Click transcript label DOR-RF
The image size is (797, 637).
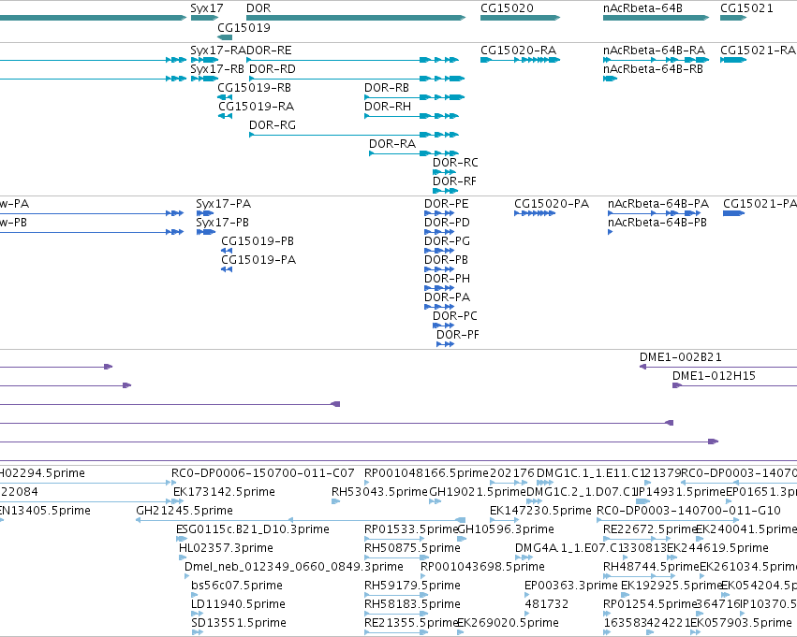tap(454, 181)
